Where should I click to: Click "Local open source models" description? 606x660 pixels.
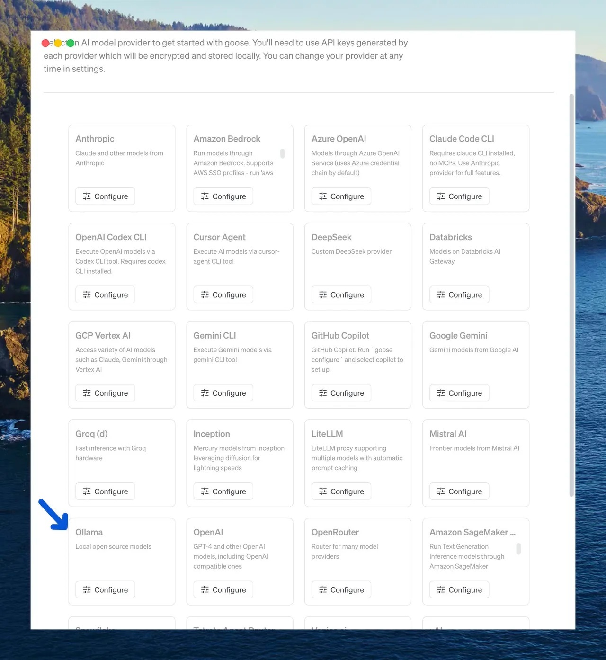[x=113, y=546]
